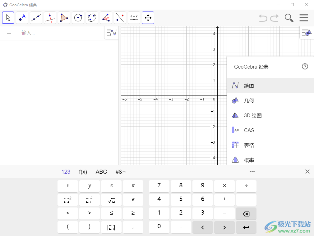Screen dimensions: 314x236
Task: Select the Circle with center tool
Action: coord(78,18)
